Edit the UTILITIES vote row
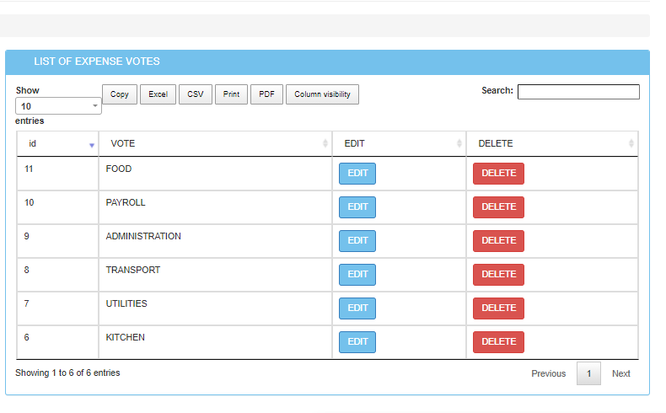Viewport: 666px width, 413px height. click(x=357, y=308)
